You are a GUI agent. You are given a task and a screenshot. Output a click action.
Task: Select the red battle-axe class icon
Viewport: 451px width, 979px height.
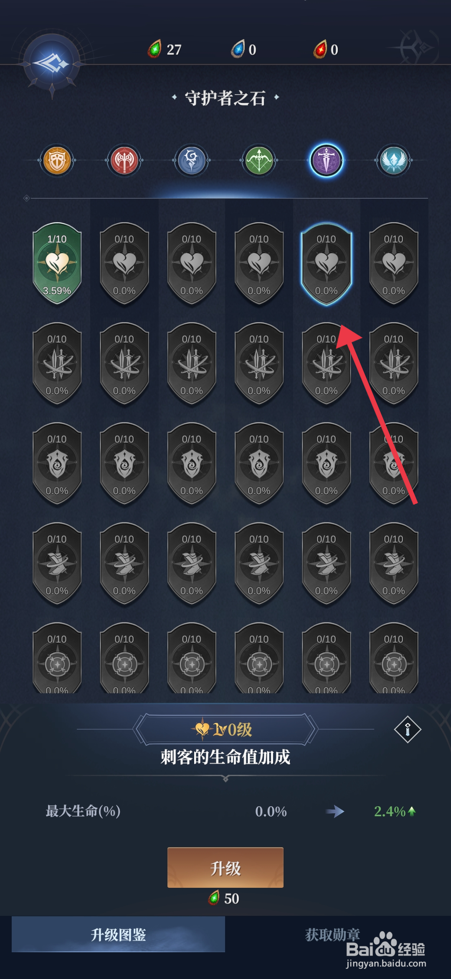(124, 160)
